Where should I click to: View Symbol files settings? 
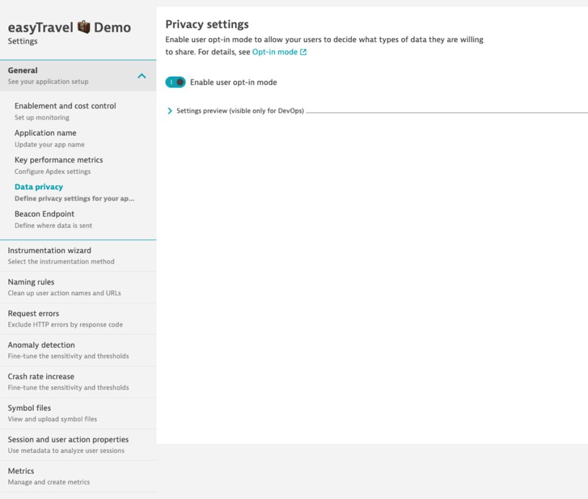coord(29,408)
